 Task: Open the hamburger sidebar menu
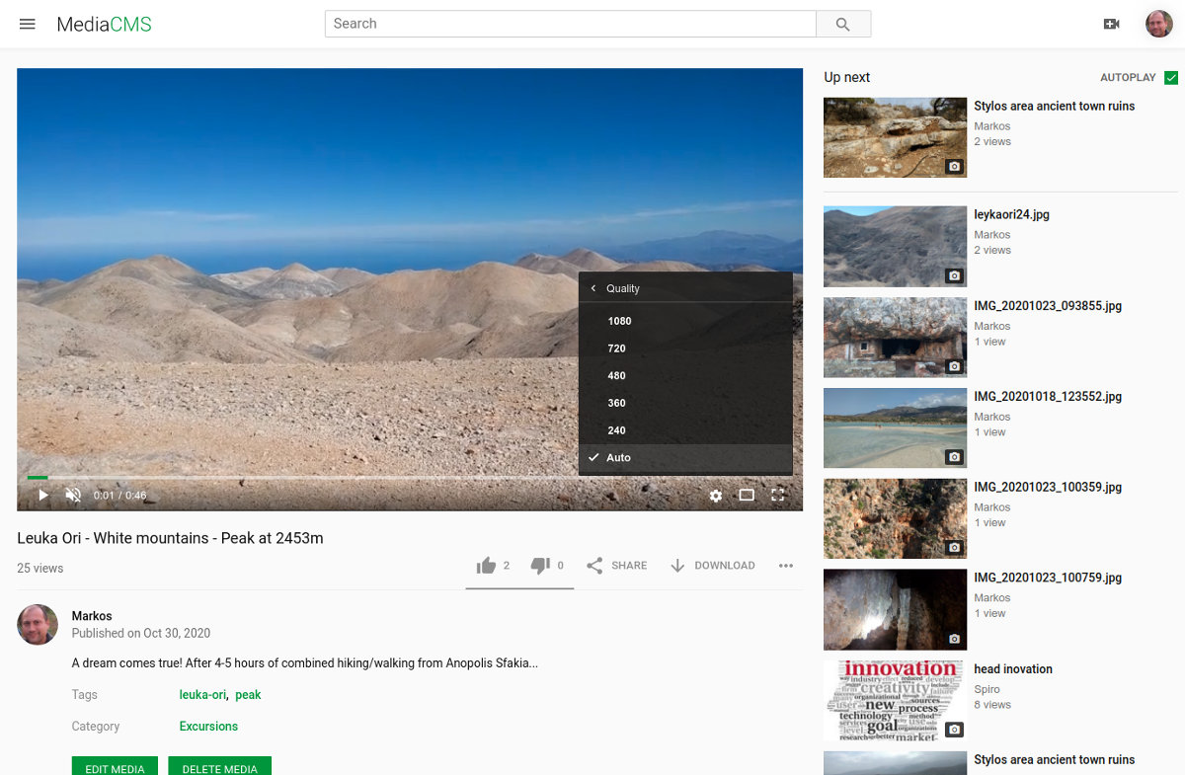[28, 24]
